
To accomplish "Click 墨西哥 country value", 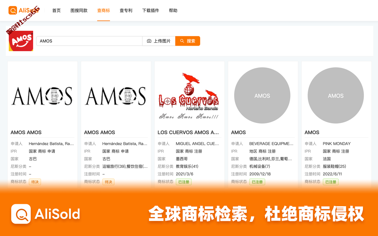I will click(x=182, y=159).
